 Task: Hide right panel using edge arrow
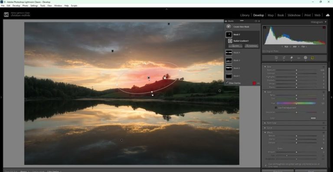click(x=332, y=97)
